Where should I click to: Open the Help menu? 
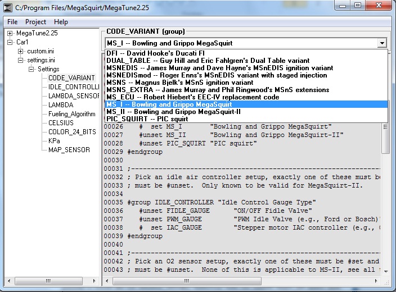coord(61,22)
